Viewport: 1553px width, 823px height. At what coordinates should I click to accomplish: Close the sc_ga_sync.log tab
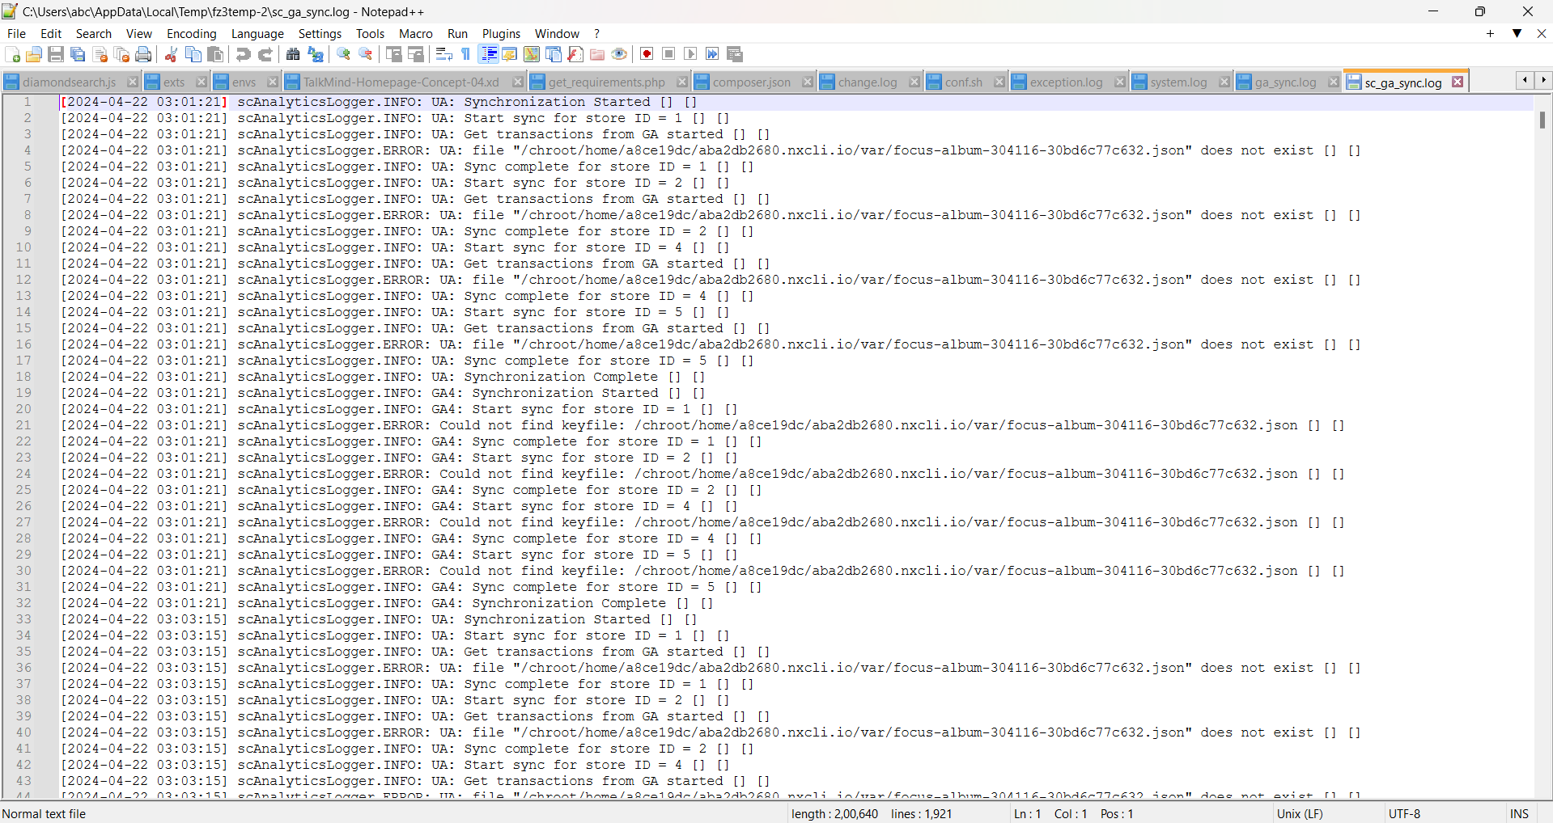[1458, 82]
